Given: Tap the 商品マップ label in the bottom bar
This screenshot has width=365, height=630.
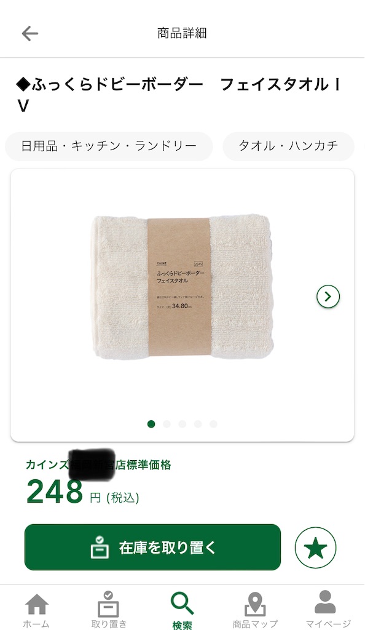Looking at the screenshot, I should (255, 624).
